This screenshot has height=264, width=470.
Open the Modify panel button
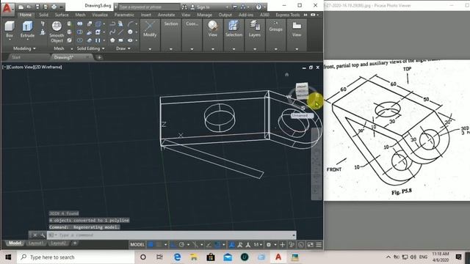150,29
